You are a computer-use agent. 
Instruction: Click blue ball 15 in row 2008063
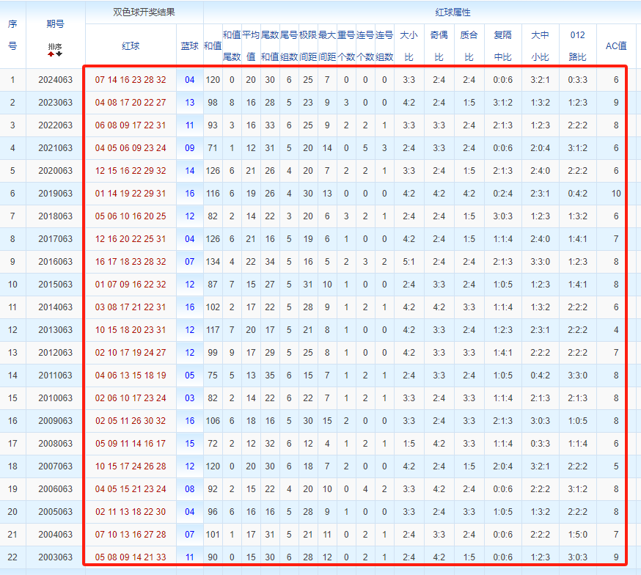point(190,444)
